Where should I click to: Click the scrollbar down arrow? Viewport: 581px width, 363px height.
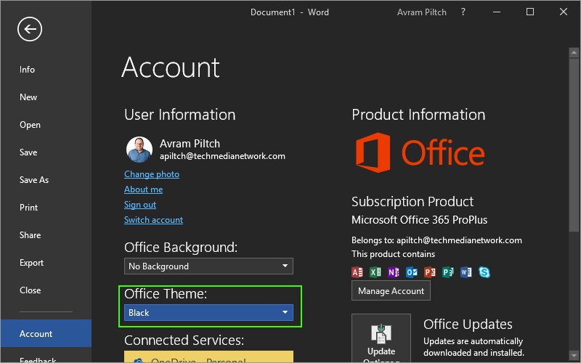(574, 356)
